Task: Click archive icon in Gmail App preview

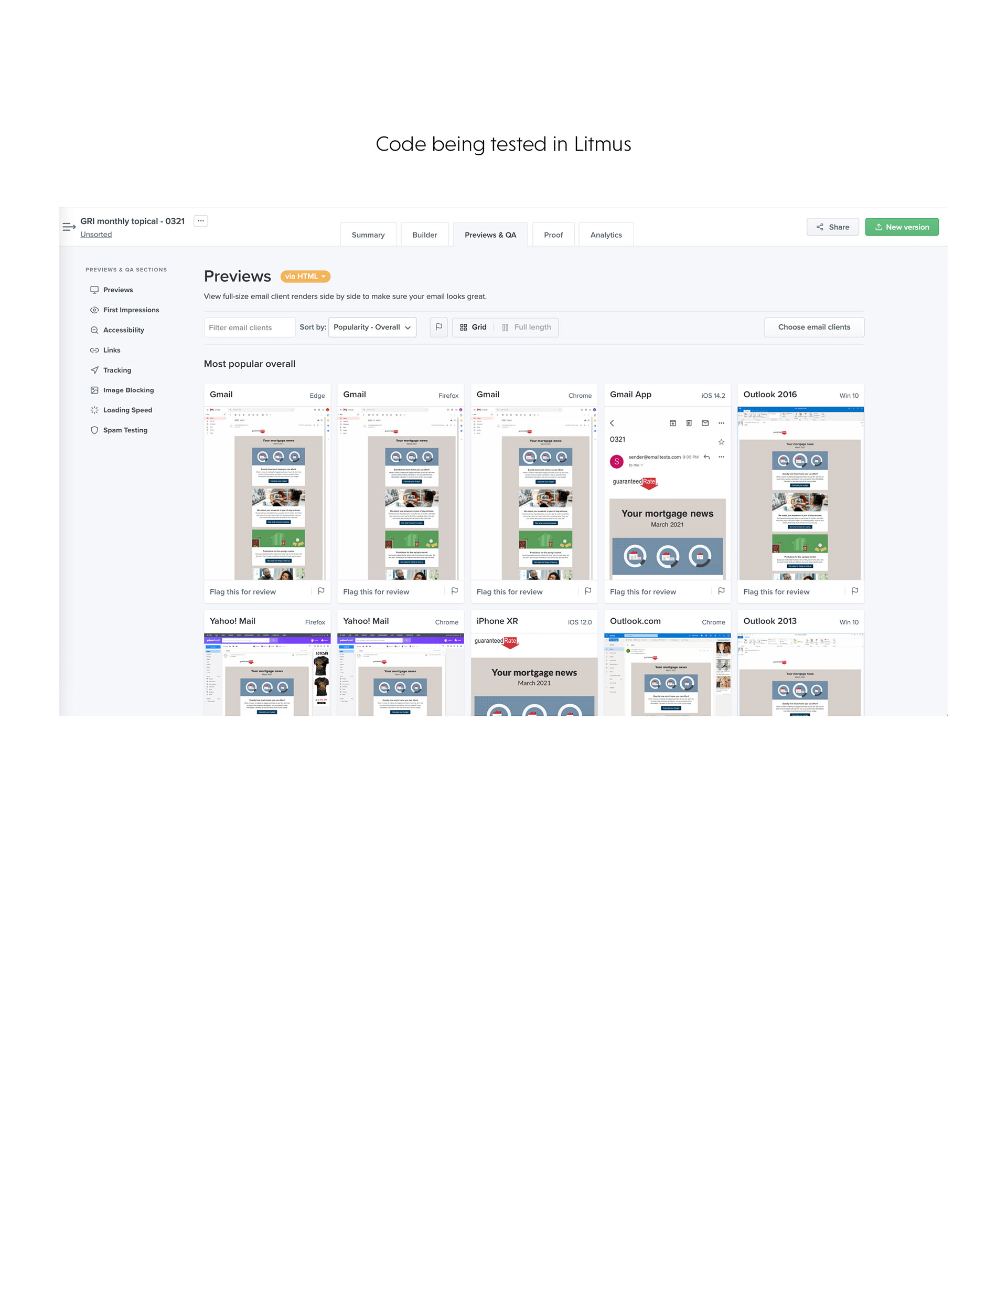Action: click(673, 423)
